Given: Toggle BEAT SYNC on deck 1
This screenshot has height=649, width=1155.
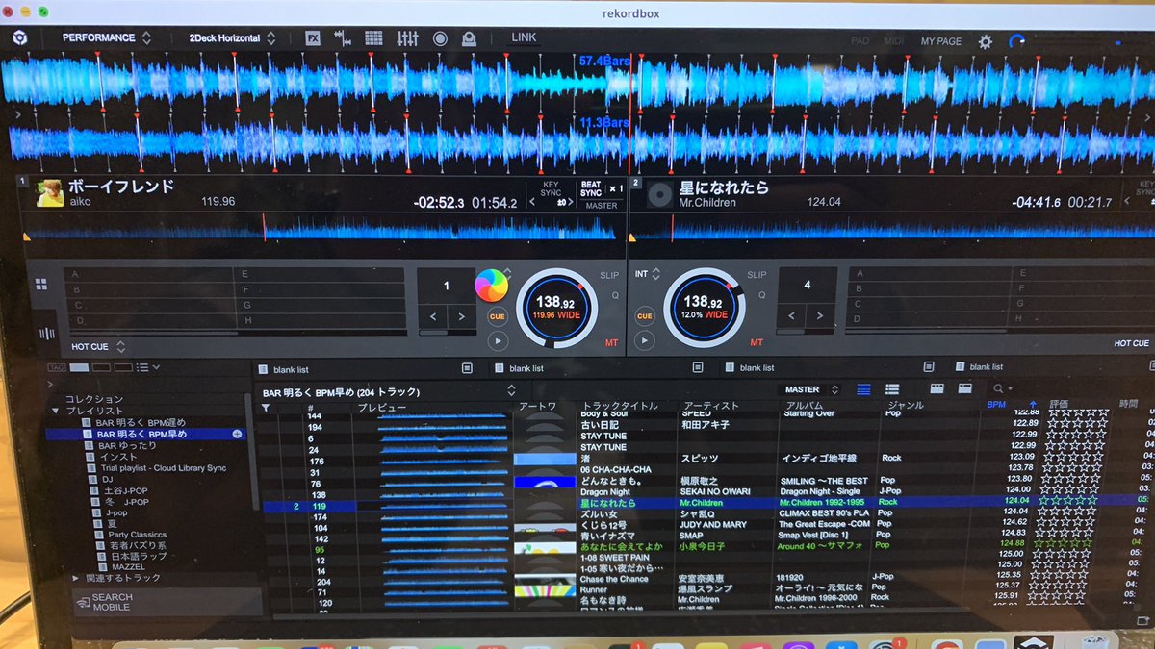Looking at the screenshot, I should tap(590, 188).
